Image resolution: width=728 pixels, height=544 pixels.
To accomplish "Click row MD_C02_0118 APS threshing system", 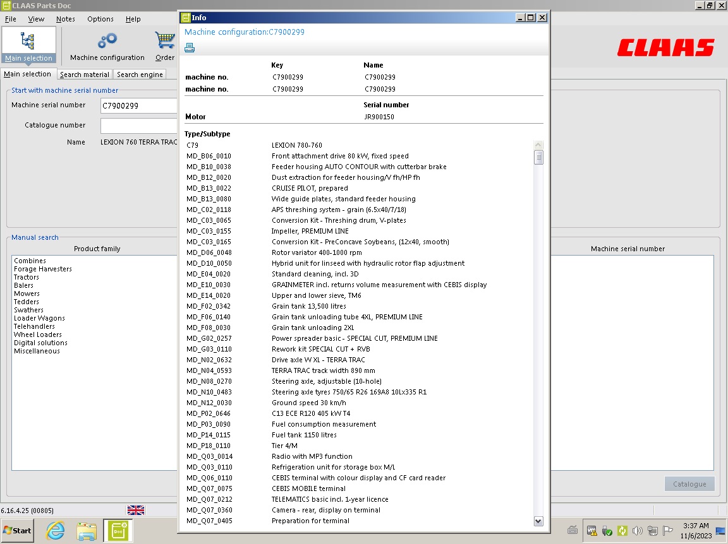I will pos(358,210).
